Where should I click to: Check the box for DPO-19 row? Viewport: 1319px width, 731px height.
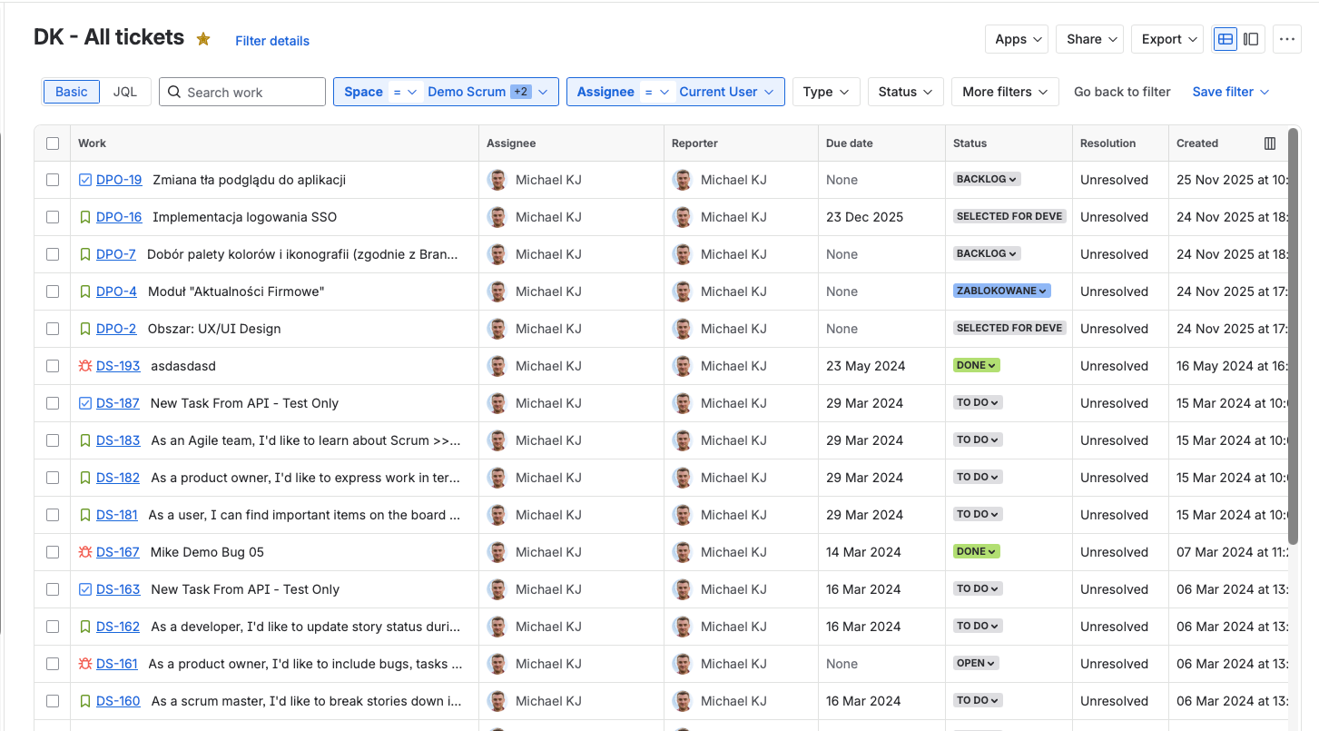(53, 180)
